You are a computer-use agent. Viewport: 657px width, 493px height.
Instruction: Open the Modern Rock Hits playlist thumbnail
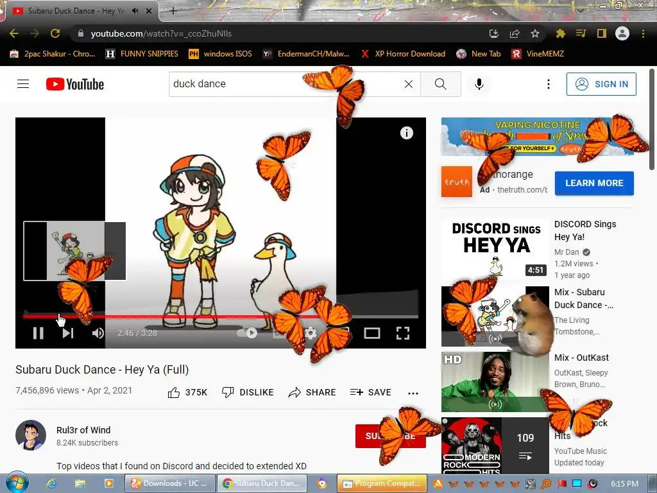[495, 446]
